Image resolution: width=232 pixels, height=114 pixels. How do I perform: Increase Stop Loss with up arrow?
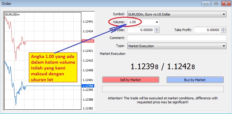click(x=157, y=29)
